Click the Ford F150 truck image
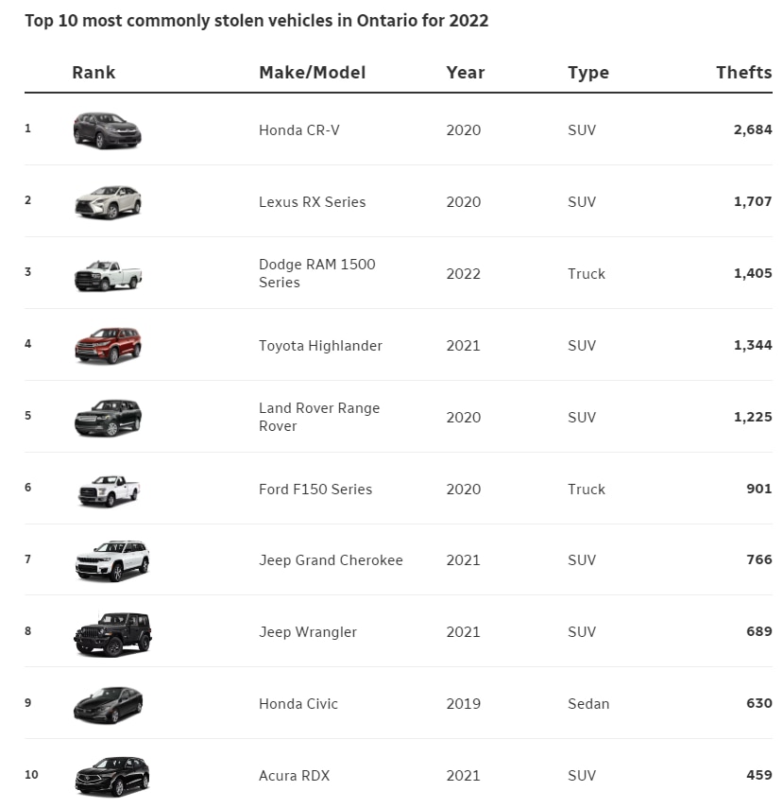The height and width of the screenshot is (808, 783). tap(109, 490)
